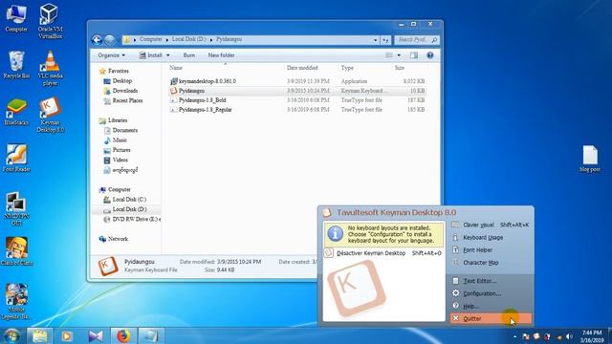Open Local Disk (C:) in navigation pane
Viewport: 612px width, 344px height.
125,200
